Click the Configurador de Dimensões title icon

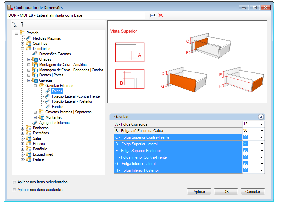[10, 7]
